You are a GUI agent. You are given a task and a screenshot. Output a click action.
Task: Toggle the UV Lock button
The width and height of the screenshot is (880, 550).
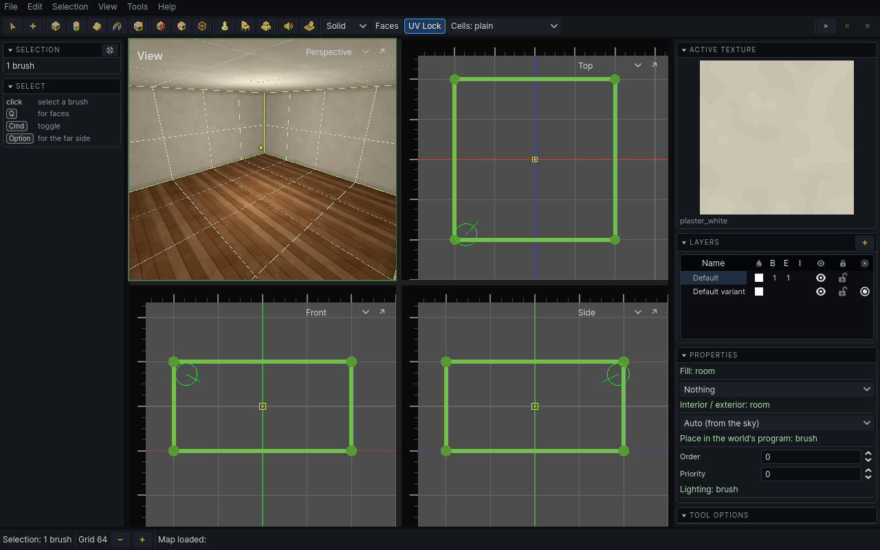pos(425,26)
